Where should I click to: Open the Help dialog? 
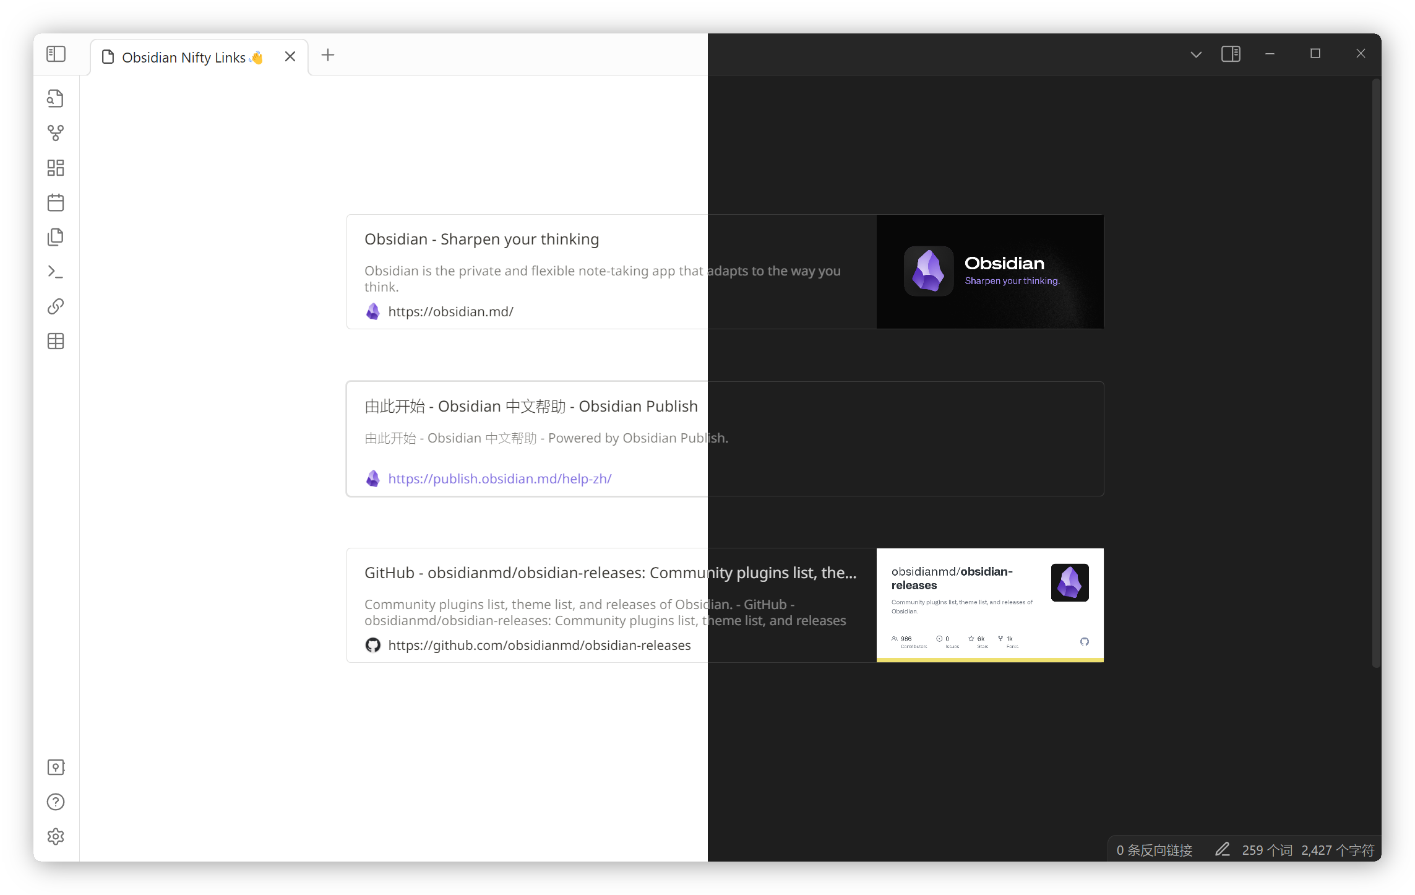(55, 802)
